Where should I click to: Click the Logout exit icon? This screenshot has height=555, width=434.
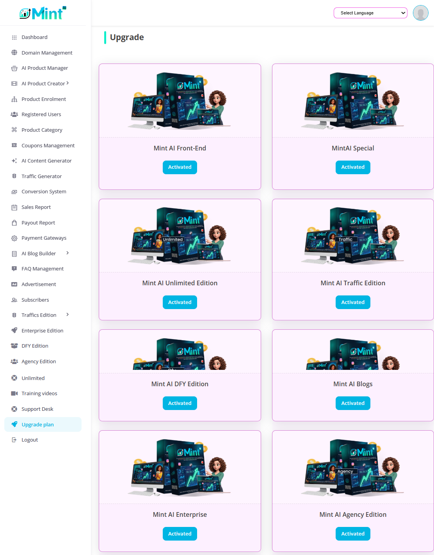[x=14, y=440]
